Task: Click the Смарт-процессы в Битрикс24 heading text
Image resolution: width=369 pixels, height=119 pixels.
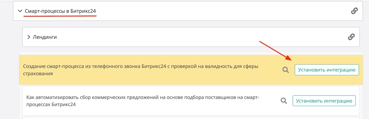Action: (x=61, y=11)
